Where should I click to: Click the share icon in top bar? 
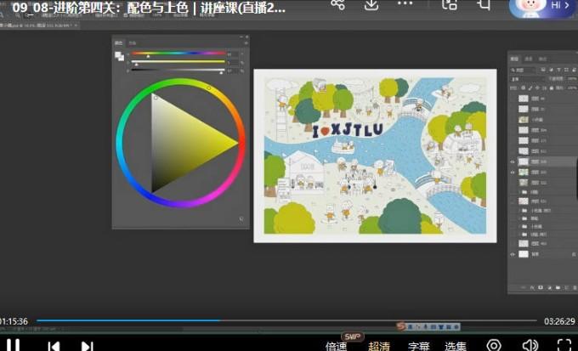pyautogui.click(x=337, y=4)
